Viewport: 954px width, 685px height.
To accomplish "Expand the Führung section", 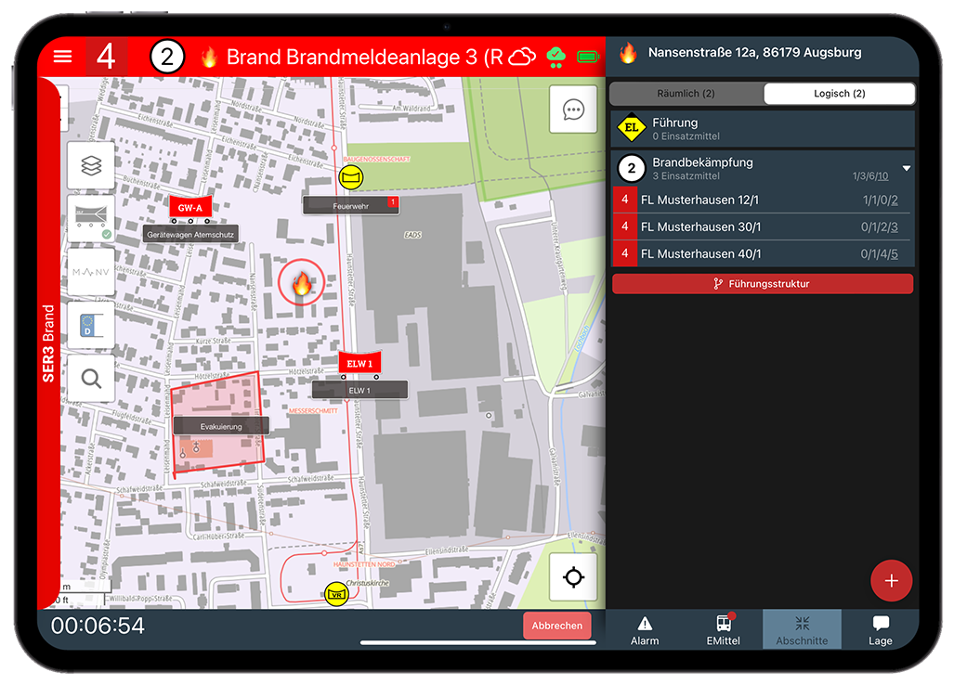I will 762,129.
